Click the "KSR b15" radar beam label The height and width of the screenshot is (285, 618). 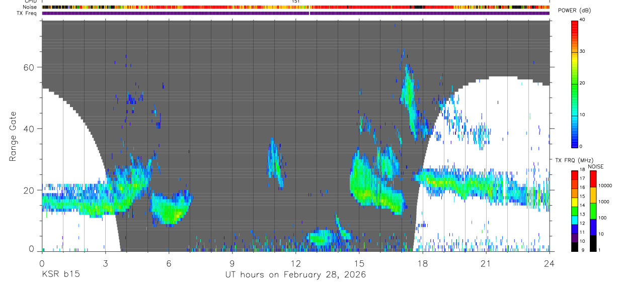[60, 274]
